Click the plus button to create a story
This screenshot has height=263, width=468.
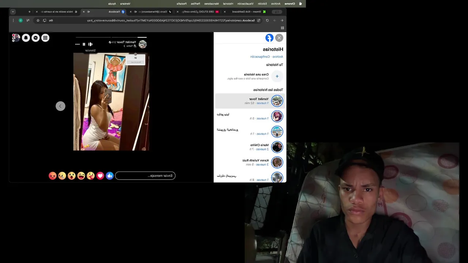277,76
